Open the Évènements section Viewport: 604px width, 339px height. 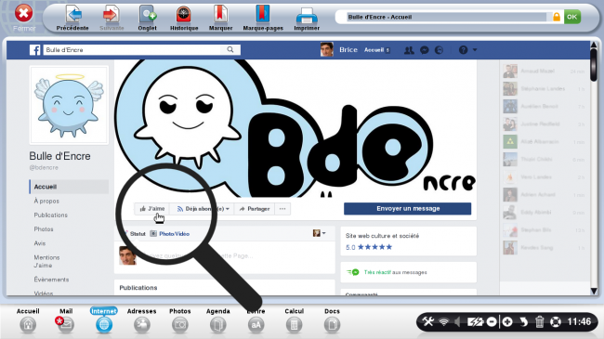tap(51, 280)
